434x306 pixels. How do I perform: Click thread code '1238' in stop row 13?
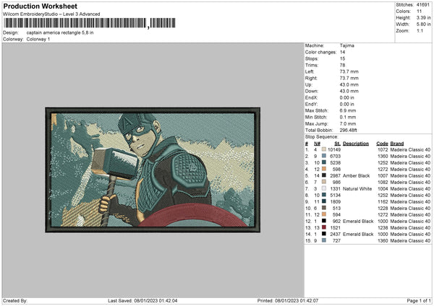[x=383, y=227]
